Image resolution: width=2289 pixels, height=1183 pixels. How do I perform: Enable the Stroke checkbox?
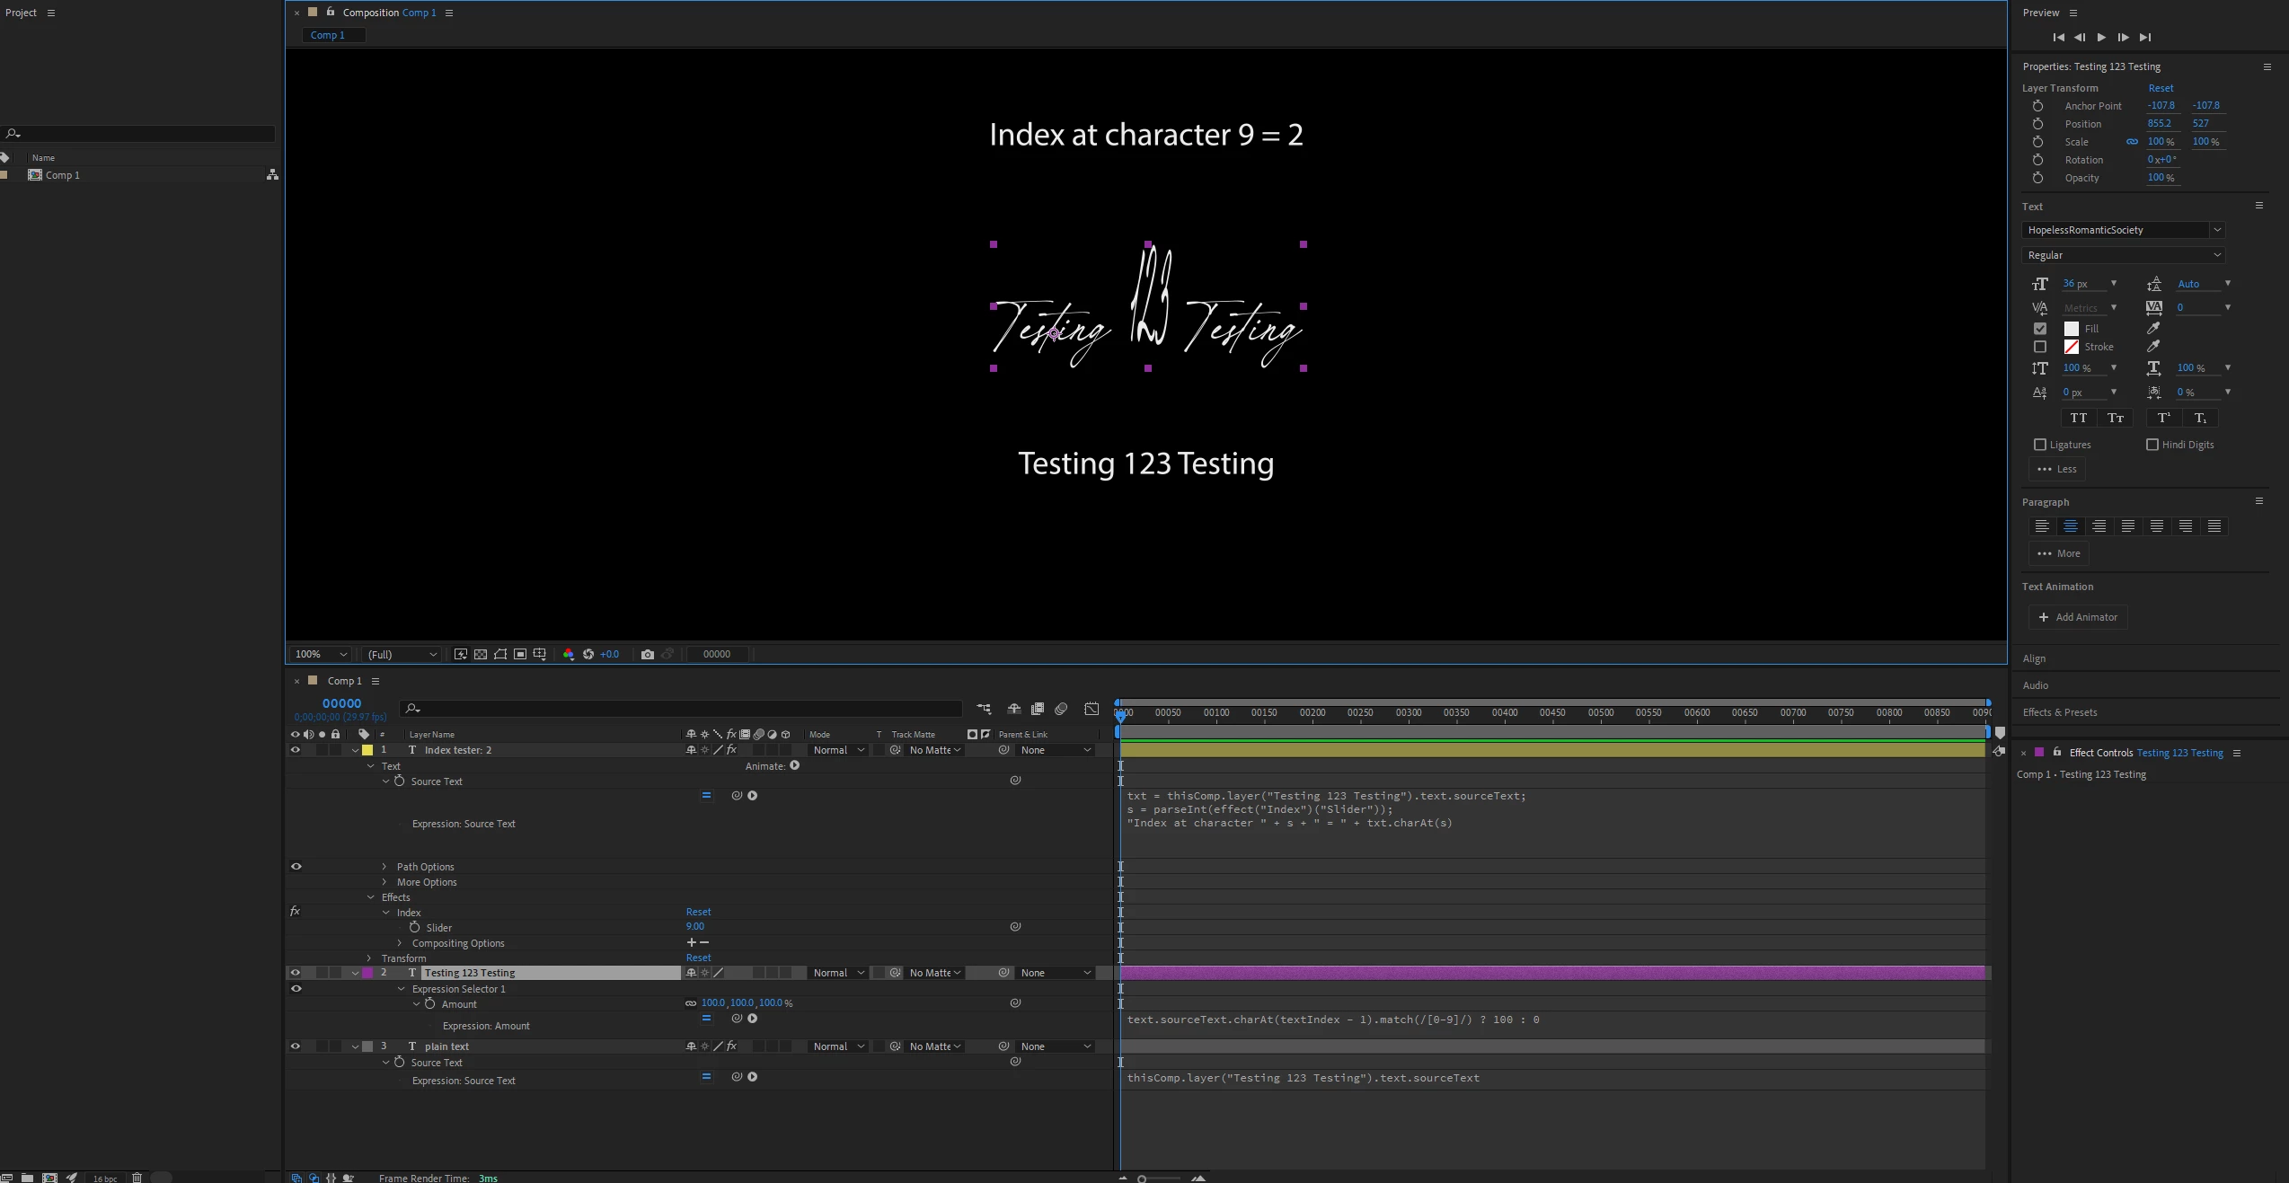(x=2040, y=347)
